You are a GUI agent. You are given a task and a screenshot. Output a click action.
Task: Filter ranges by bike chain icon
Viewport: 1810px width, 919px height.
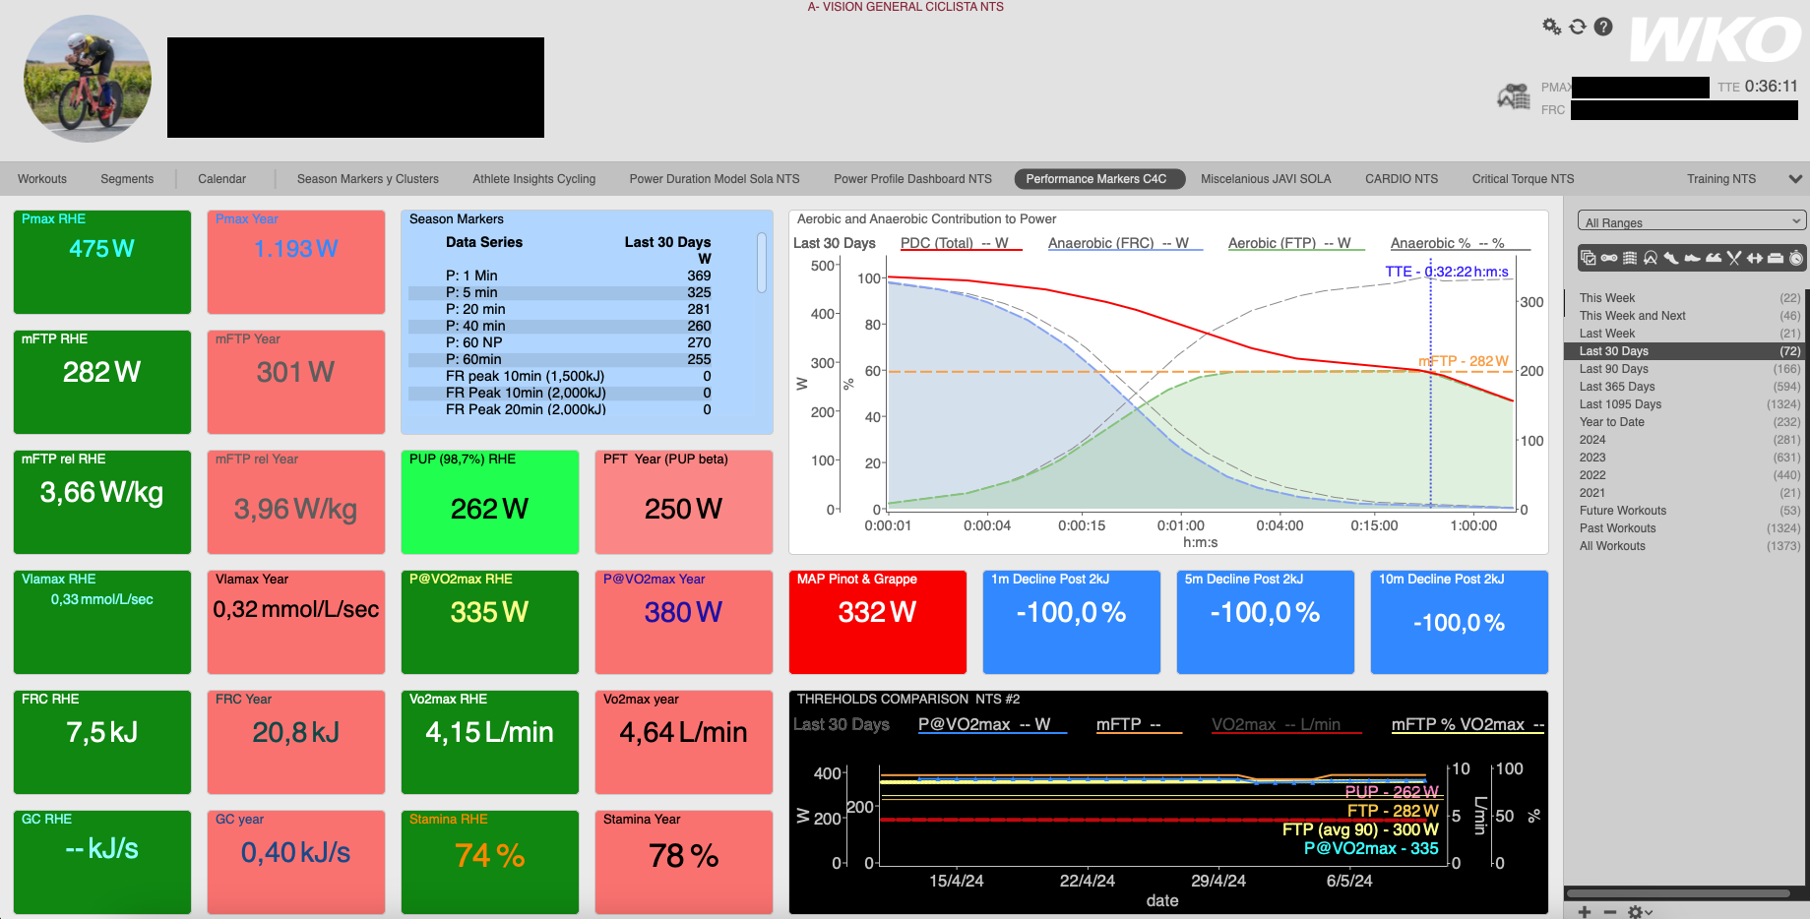(1609, 258)
